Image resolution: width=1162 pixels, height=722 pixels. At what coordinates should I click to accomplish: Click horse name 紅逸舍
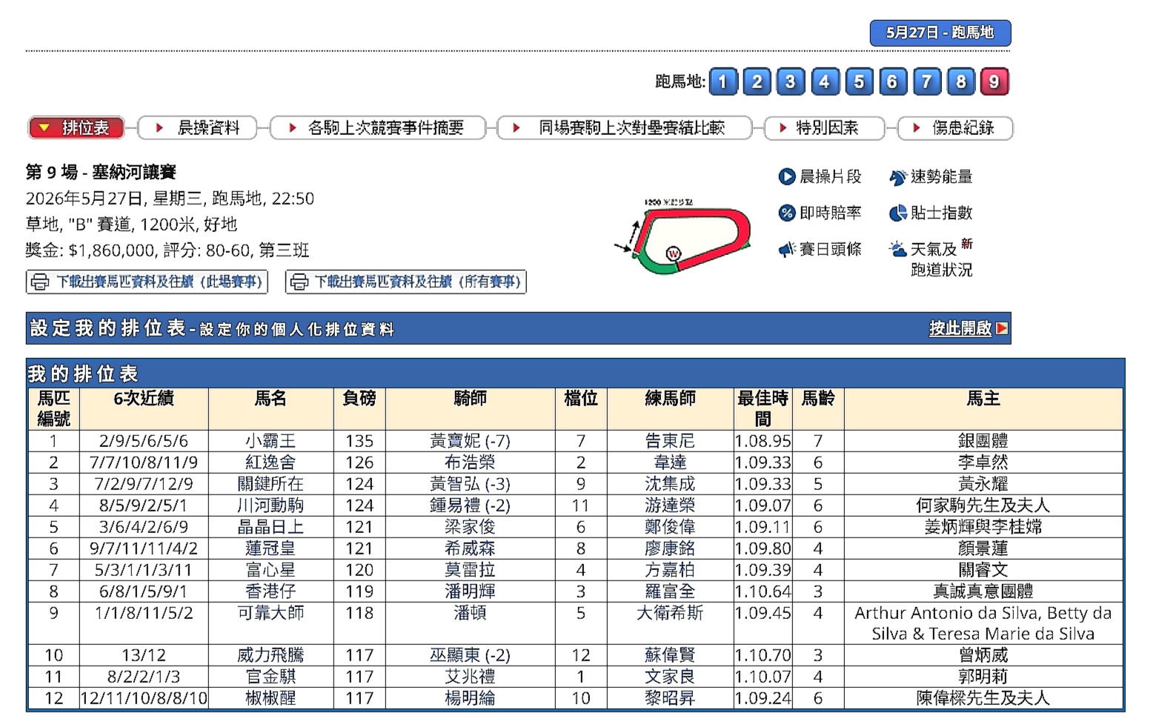[270, 463]
